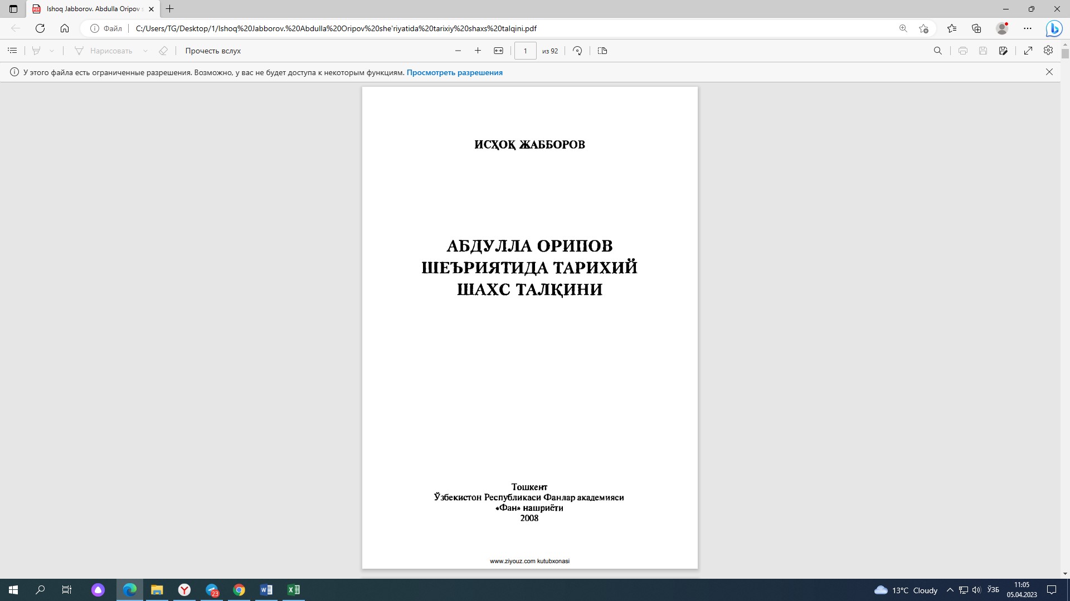1070x601 pixels.
Task: Rotate the PDF page
Action: (x=577, y=51)
